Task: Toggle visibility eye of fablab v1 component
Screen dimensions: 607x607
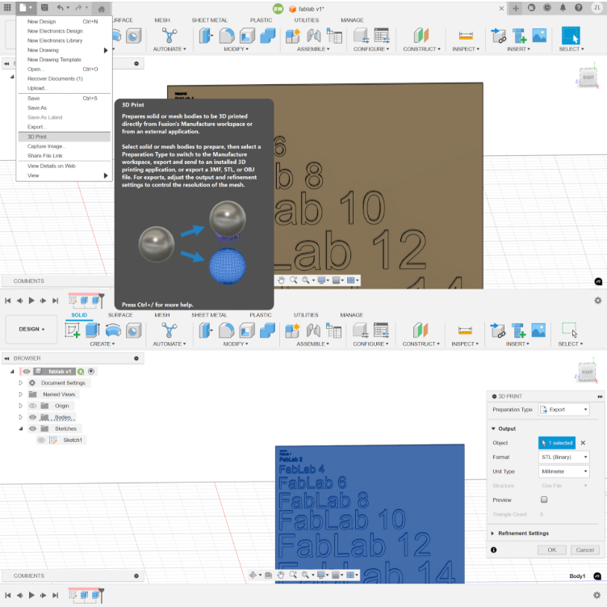Action: [x=27, y=371]
